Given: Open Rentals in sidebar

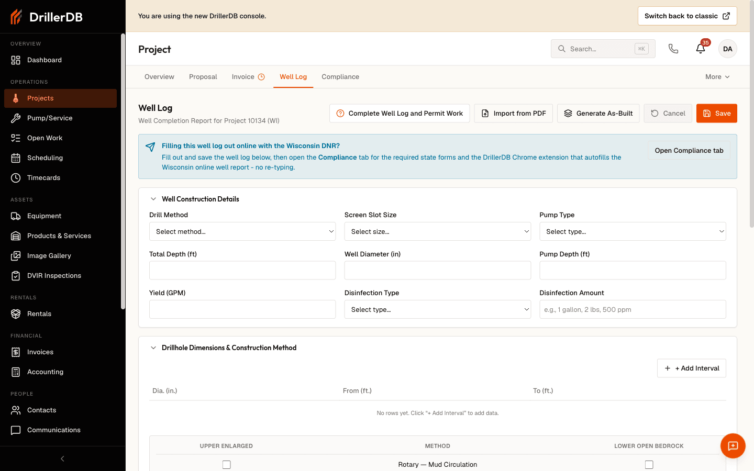Looking at the screenshot, I should click(x=60, y=314).
